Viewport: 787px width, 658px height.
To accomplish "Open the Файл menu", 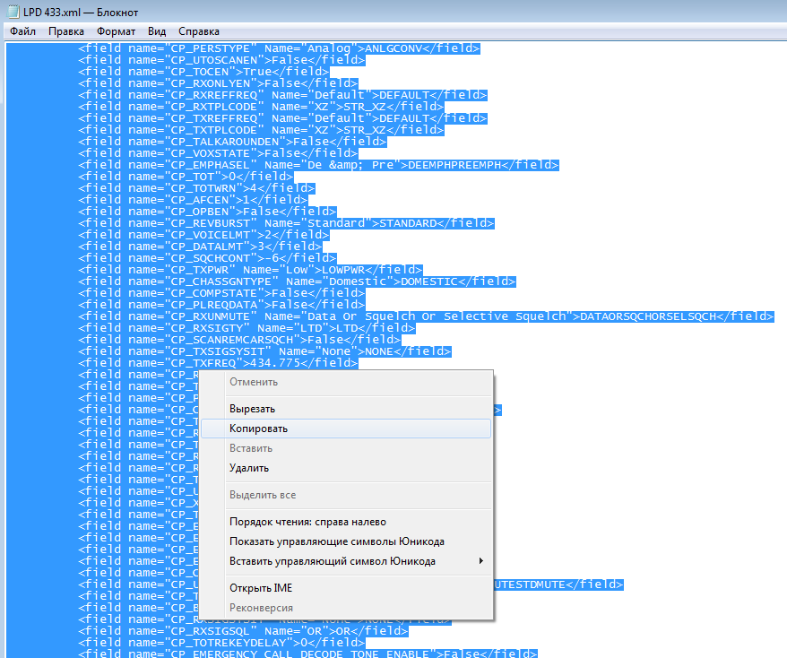I will pos(22,31).
